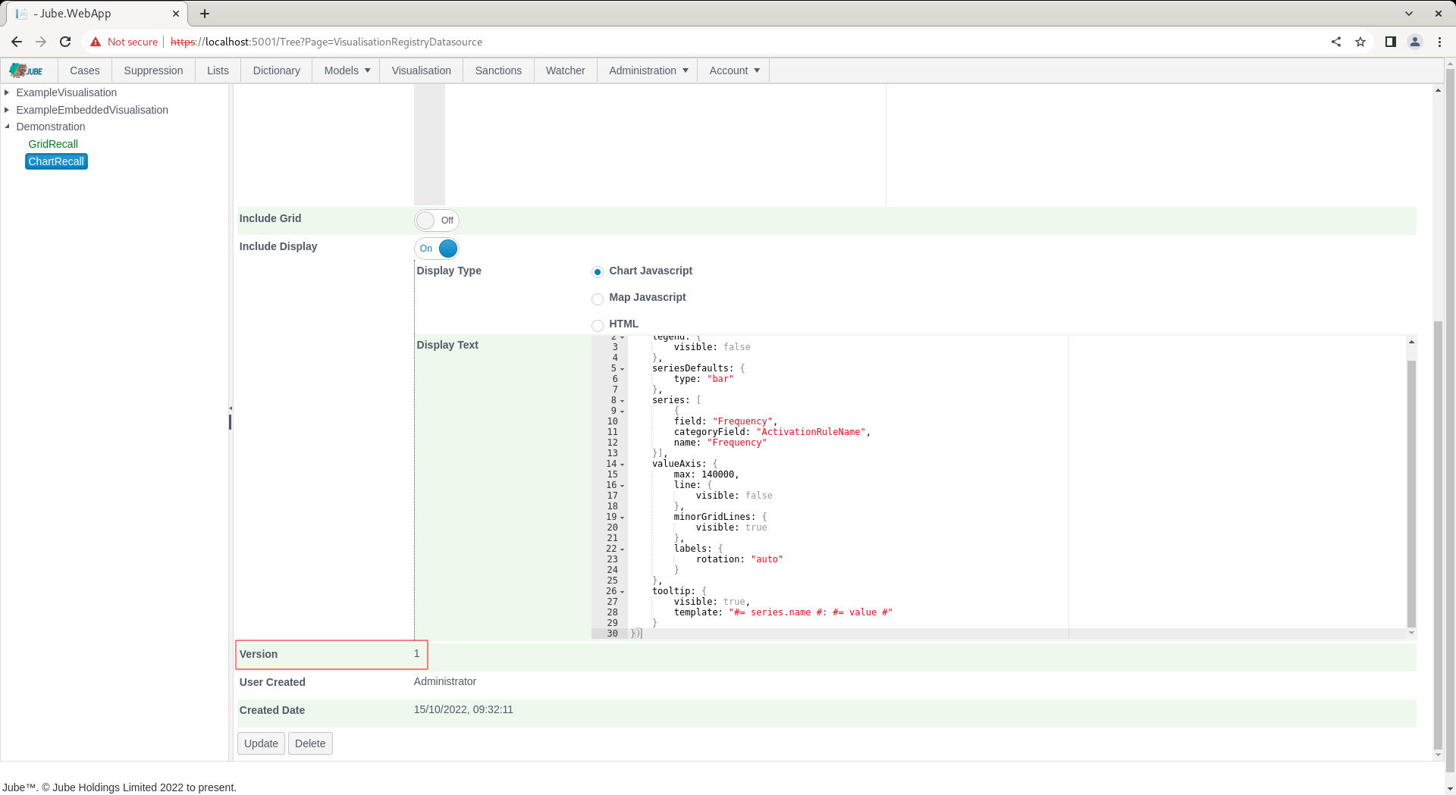Collapse Demonstration tree node
1456x795 pixels.
[7, 127]
